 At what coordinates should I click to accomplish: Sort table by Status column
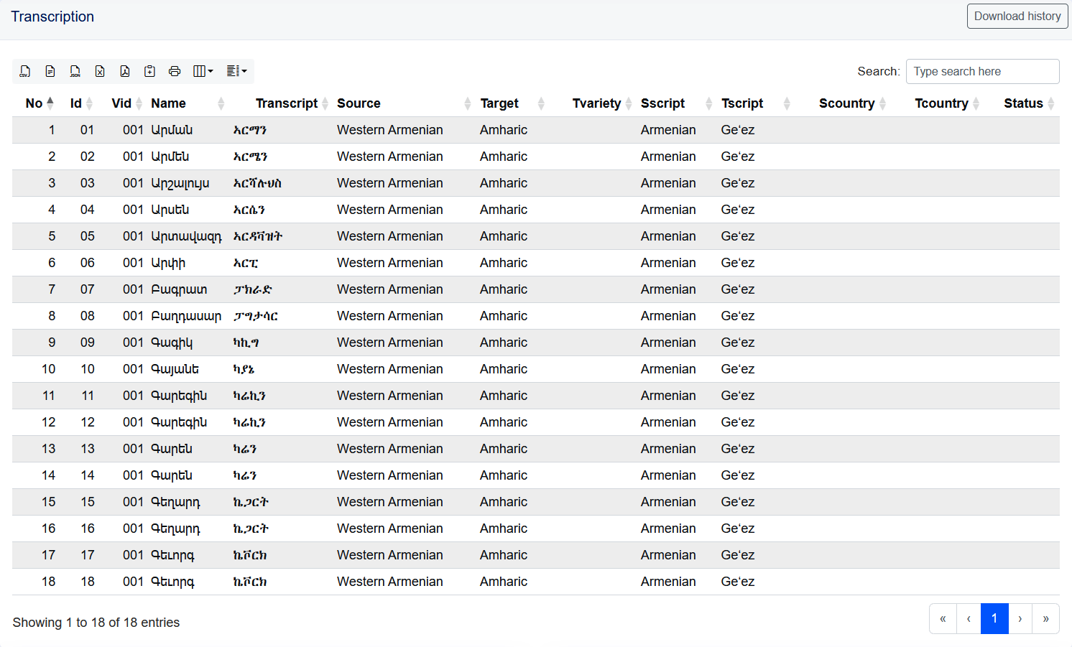coord(1028,103)
